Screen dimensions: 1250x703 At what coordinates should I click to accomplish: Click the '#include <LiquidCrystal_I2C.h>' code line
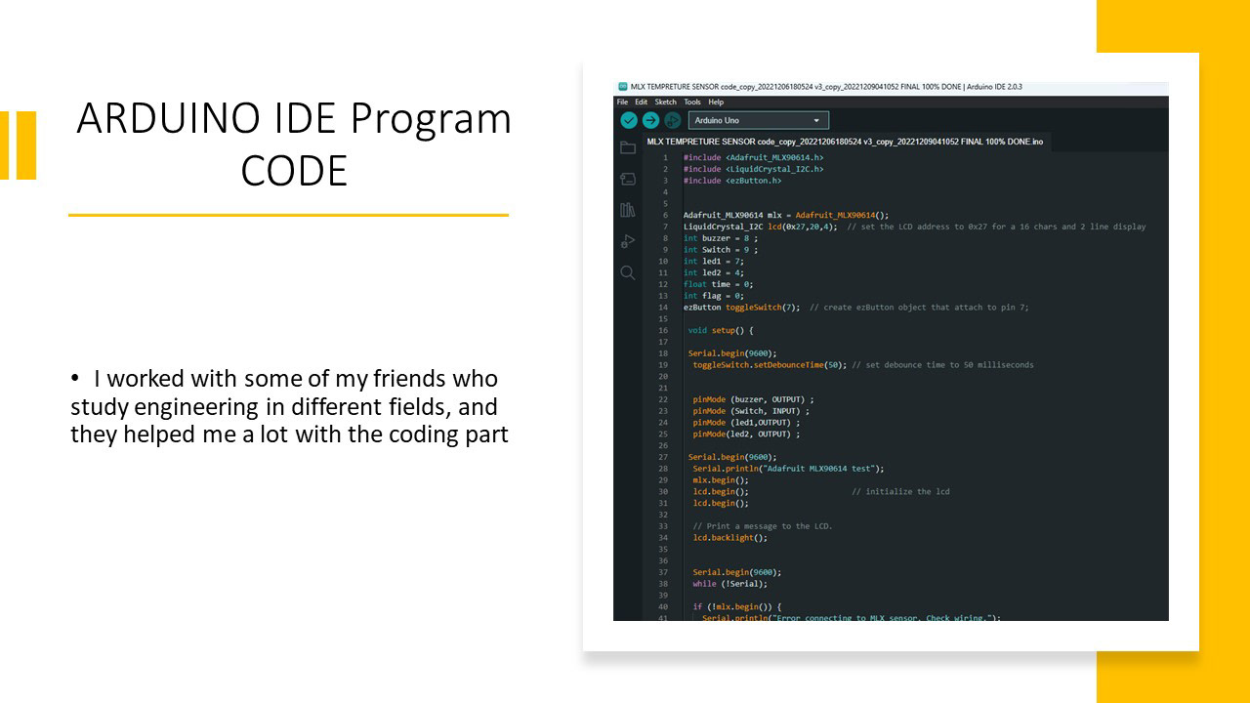[753, 169]
